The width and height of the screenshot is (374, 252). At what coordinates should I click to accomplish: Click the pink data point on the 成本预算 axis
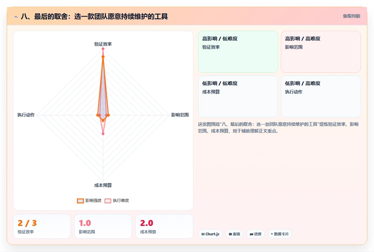click(x=103, y=134)
